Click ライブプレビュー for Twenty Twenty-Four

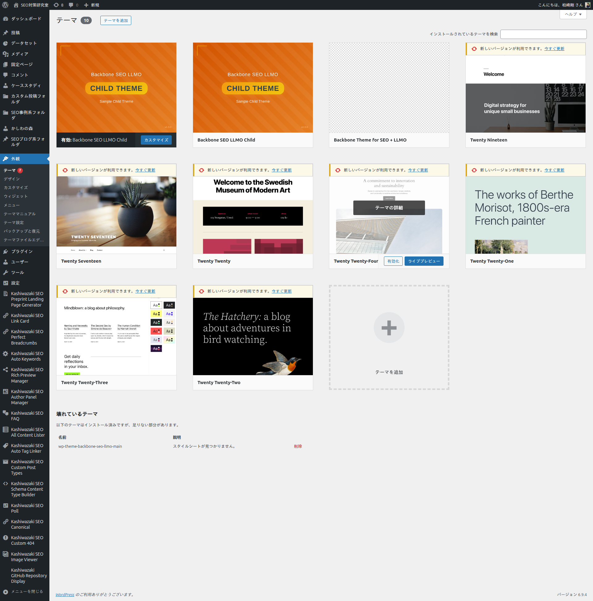tap(424, 261)
